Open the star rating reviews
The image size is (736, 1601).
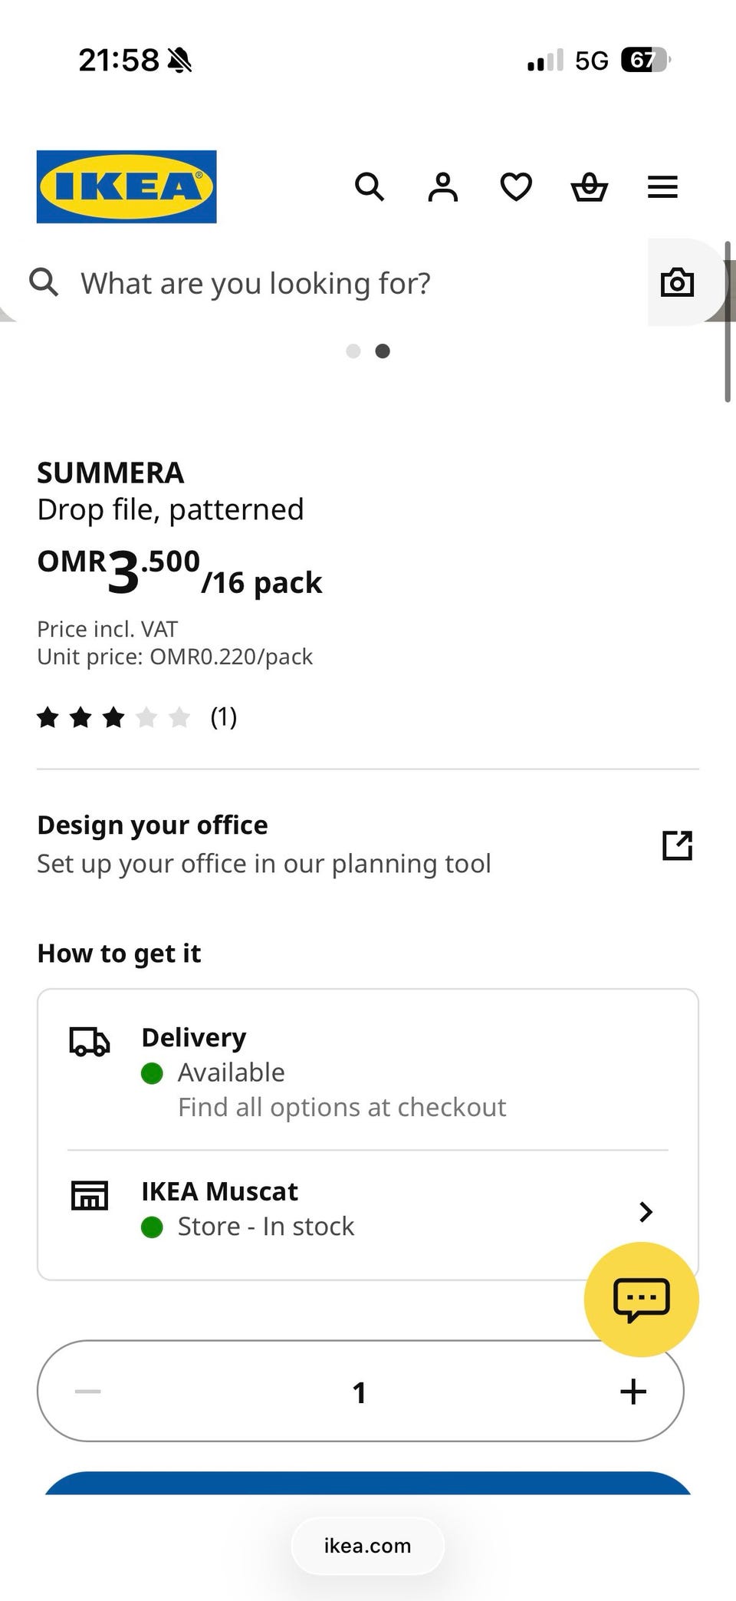[136, 717]
